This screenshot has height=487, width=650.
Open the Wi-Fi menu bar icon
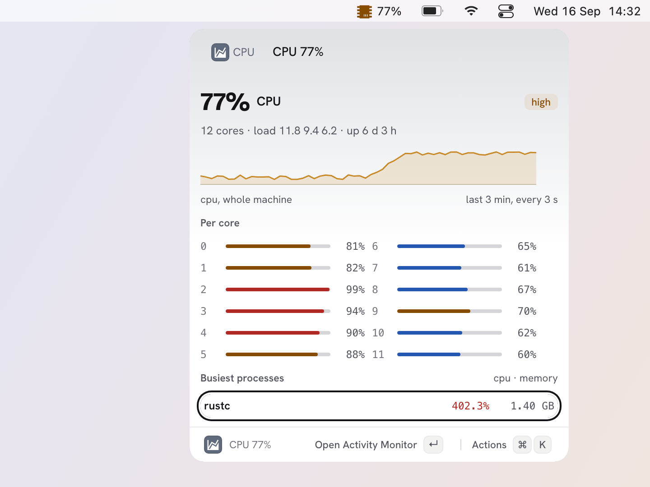tap(471, 11)
